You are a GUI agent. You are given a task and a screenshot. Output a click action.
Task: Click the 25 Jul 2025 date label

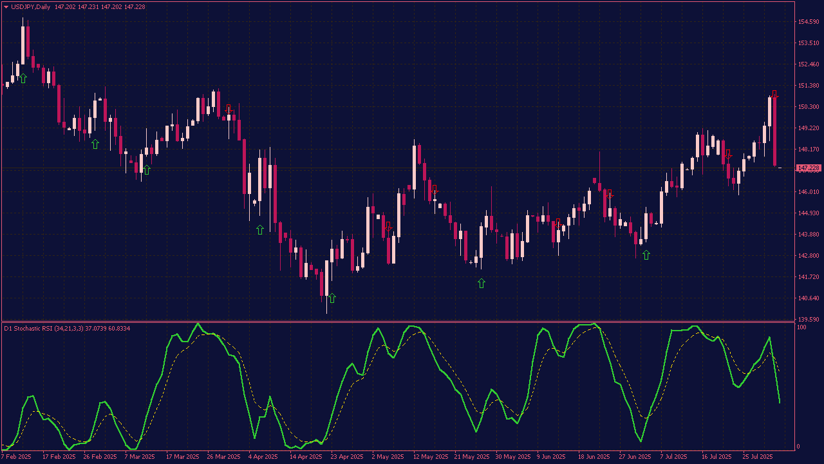tap(757, 457)
